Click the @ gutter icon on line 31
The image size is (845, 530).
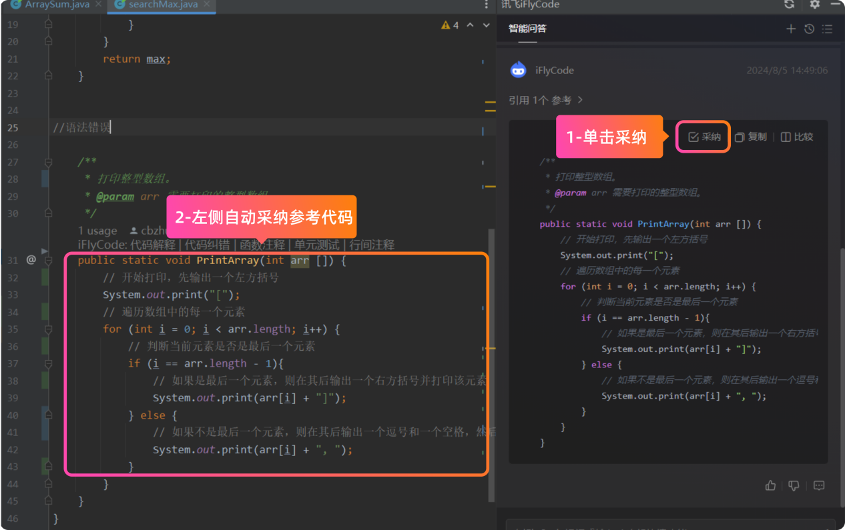click(31, 260)
